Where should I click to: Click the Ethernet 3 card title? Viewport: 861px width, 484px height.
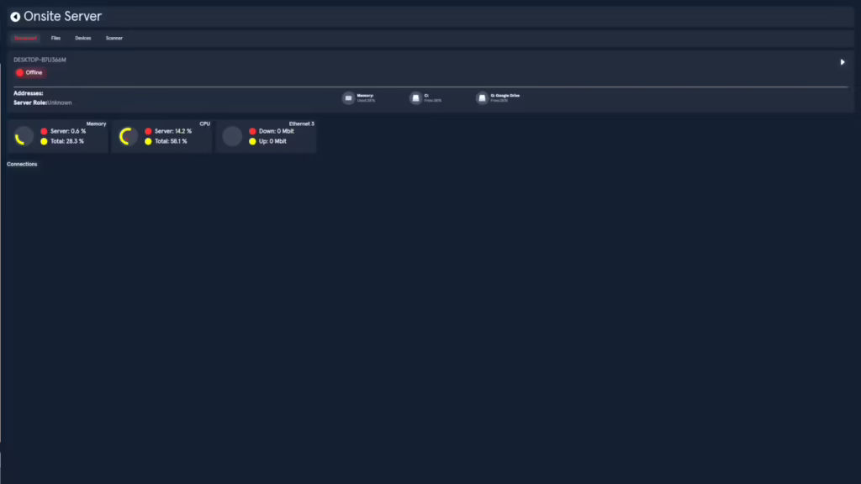click(302, 124)
